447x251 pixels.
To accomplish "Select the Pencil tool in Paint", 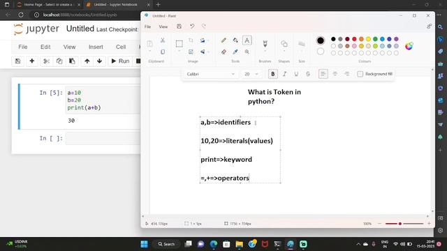I will tap(223, 40).
